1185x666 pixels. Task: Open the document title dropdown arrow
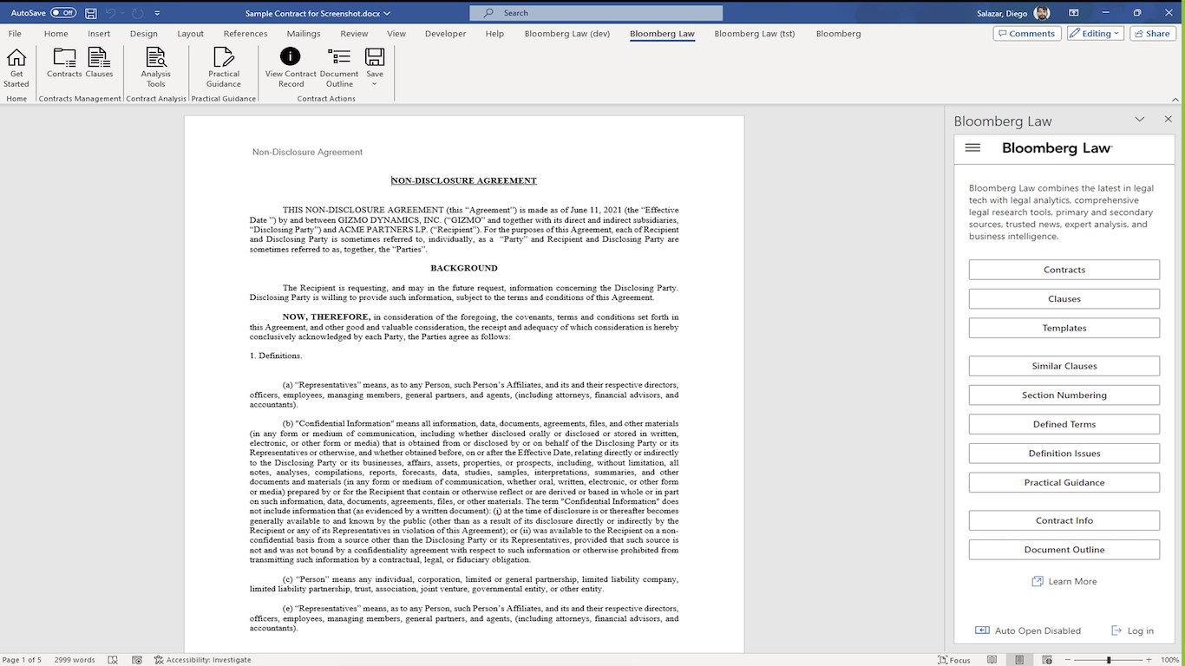click(x=387, y=13)
